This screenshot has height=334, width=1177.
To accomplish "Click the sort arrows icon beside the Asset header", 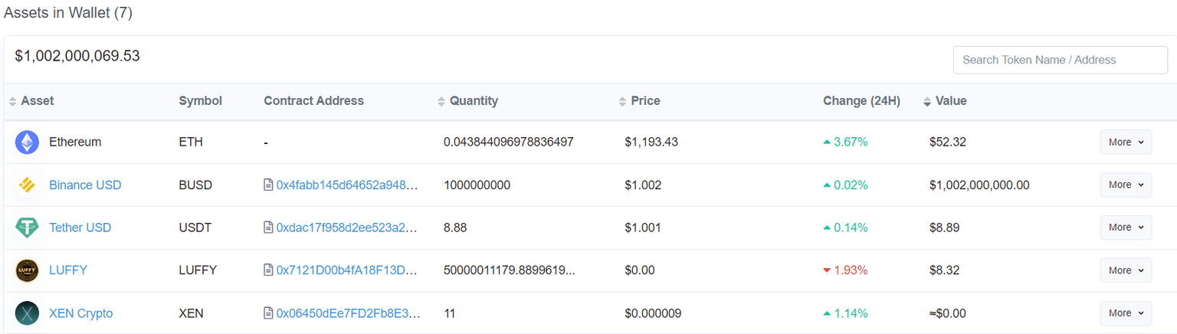I will (12, 101).
